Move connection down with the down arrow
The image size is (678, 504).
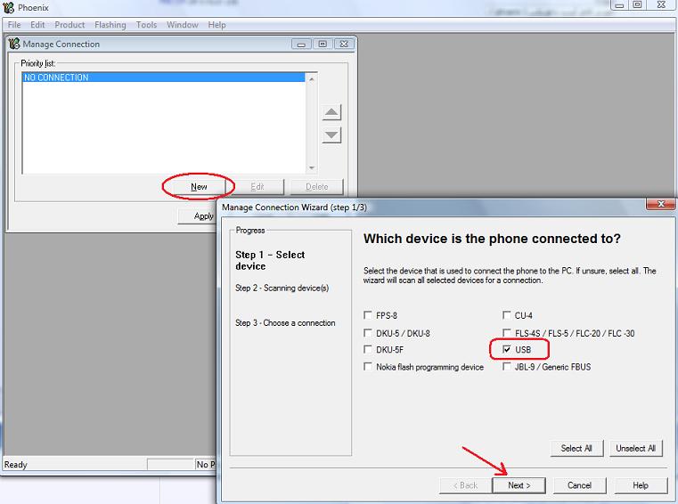click(331, 135)
